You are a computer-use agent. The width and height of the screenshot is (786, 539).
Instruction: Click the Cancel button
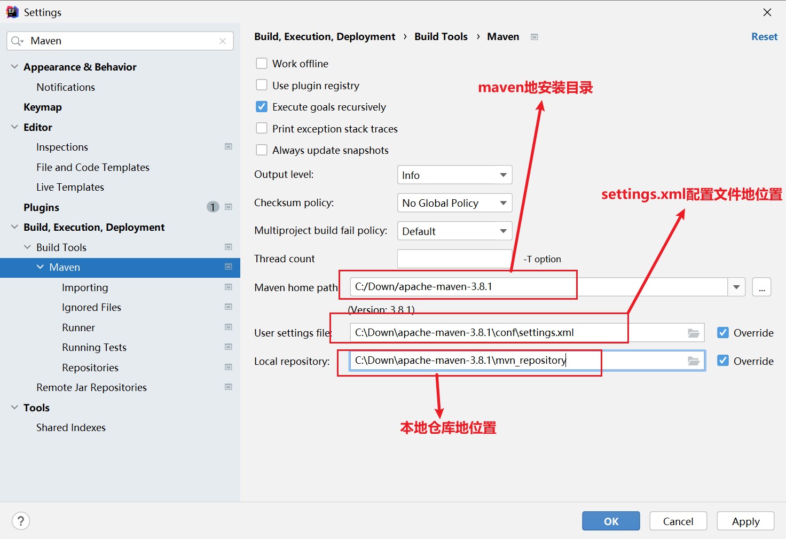[x=678, y=521]
